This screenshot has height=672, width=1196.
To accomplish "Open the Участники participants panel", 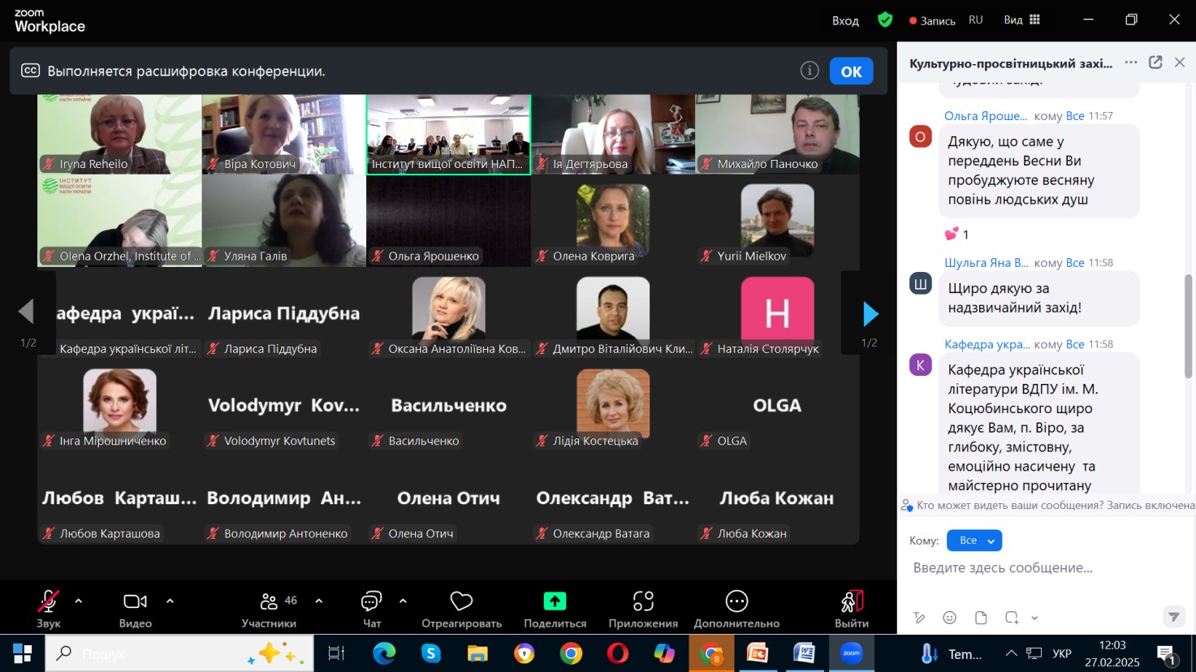I will [269, 602].
